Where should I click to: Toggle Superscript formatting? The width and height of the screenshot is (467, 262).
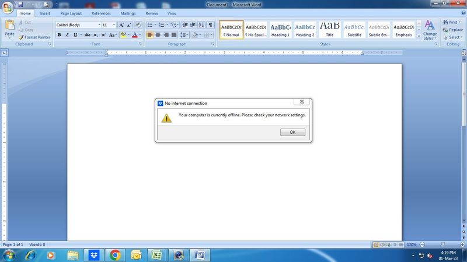coord(103,35)
